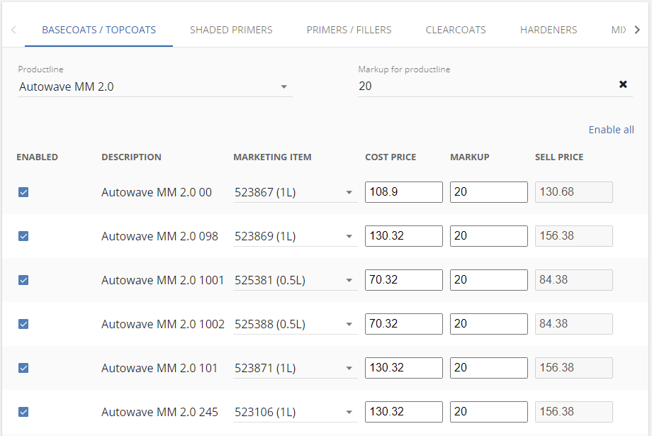652x436 pixels.
Task: Edit cost price for Autowave MM 2.0 101
Action: [x=404, y=368]
